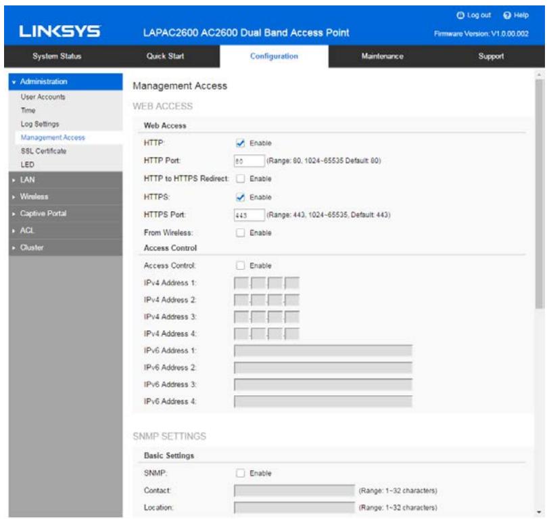Click the Firmware Version text
The image size is (547, 519).
coord(481,34)
